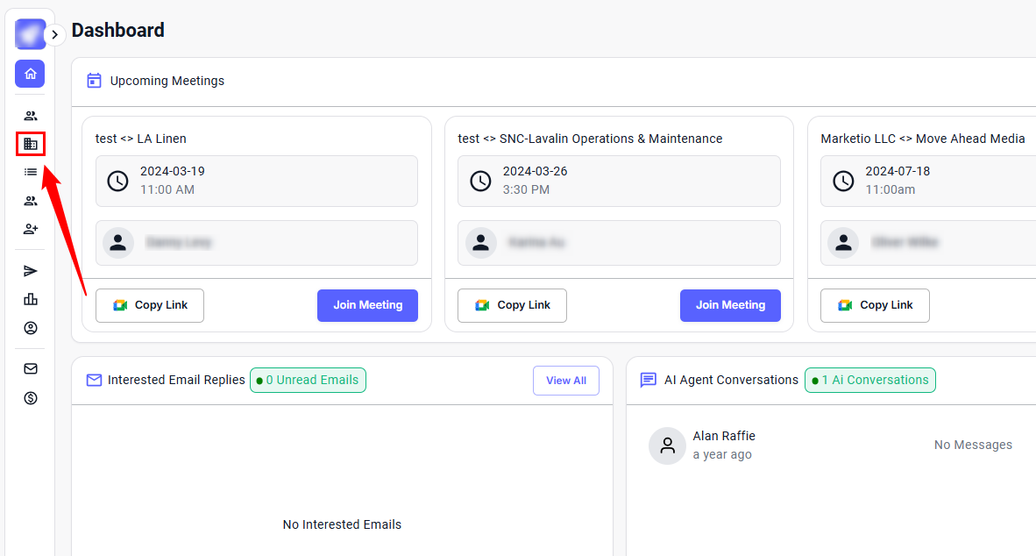
Task: Open the paper plane send icon
Action: pos(31,271)
